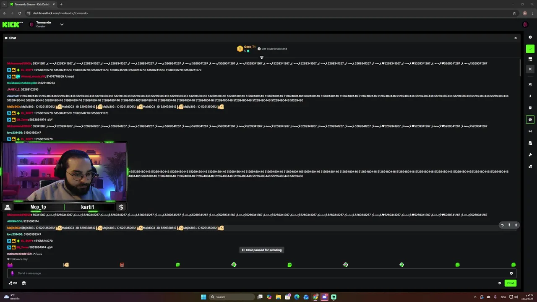The height and width of the screenshot is (302, 537).
Task: Reload the page with browser refresh button
Action: [x=19, y=13]
